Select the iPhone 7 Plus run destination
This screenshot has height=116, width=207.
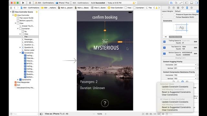point(62,3)
